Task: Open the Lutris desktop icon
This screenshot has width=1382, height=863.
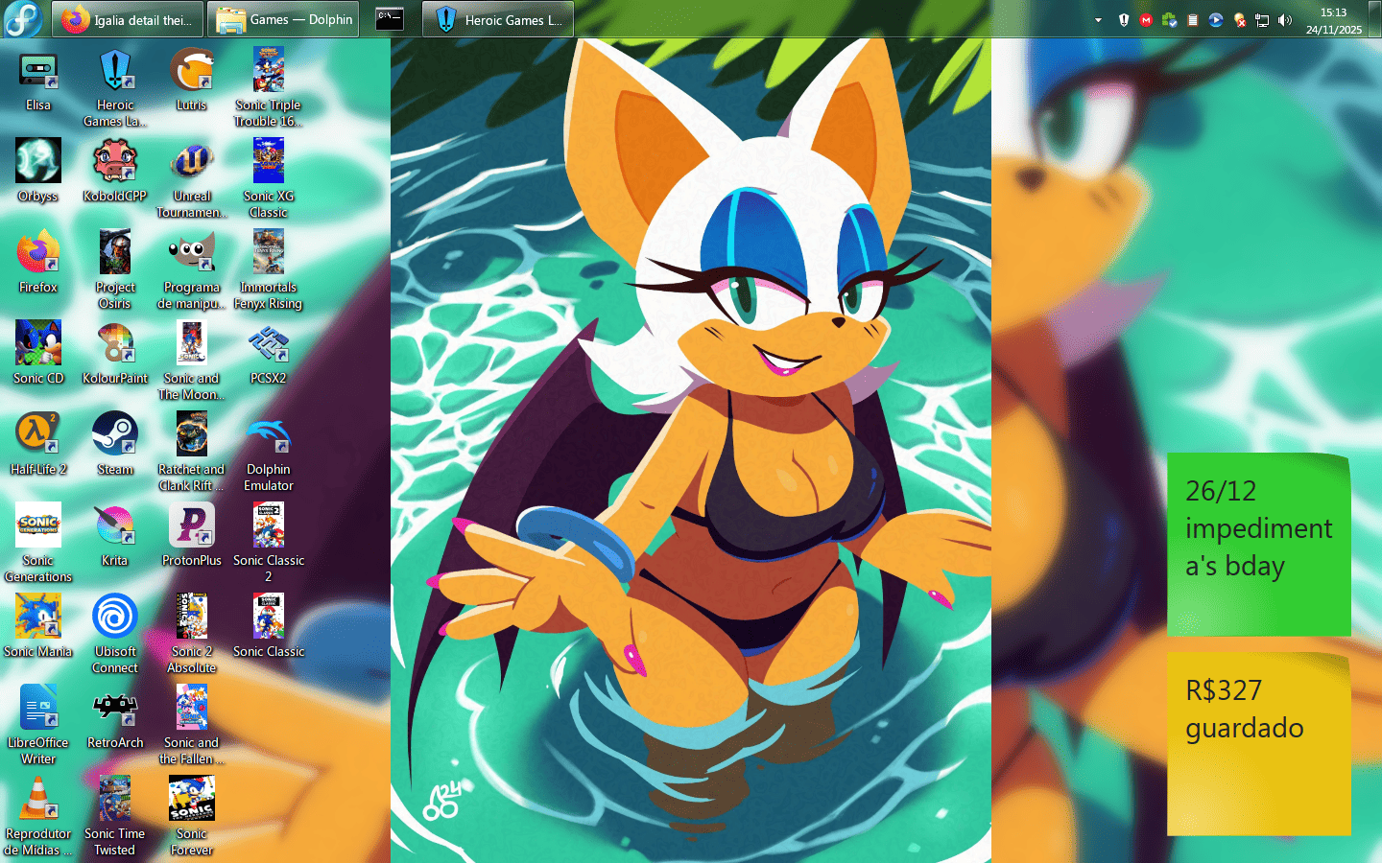Action: [192, 71]
